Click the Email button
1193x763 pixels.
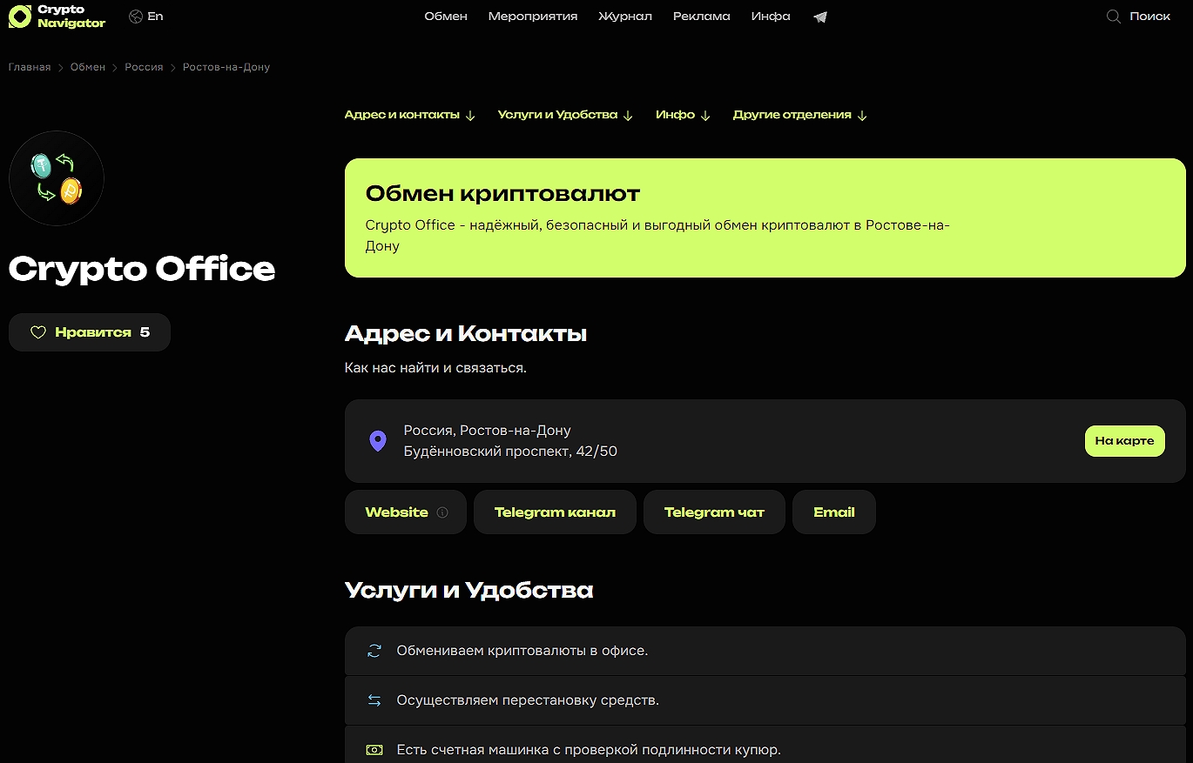point(834,512)
